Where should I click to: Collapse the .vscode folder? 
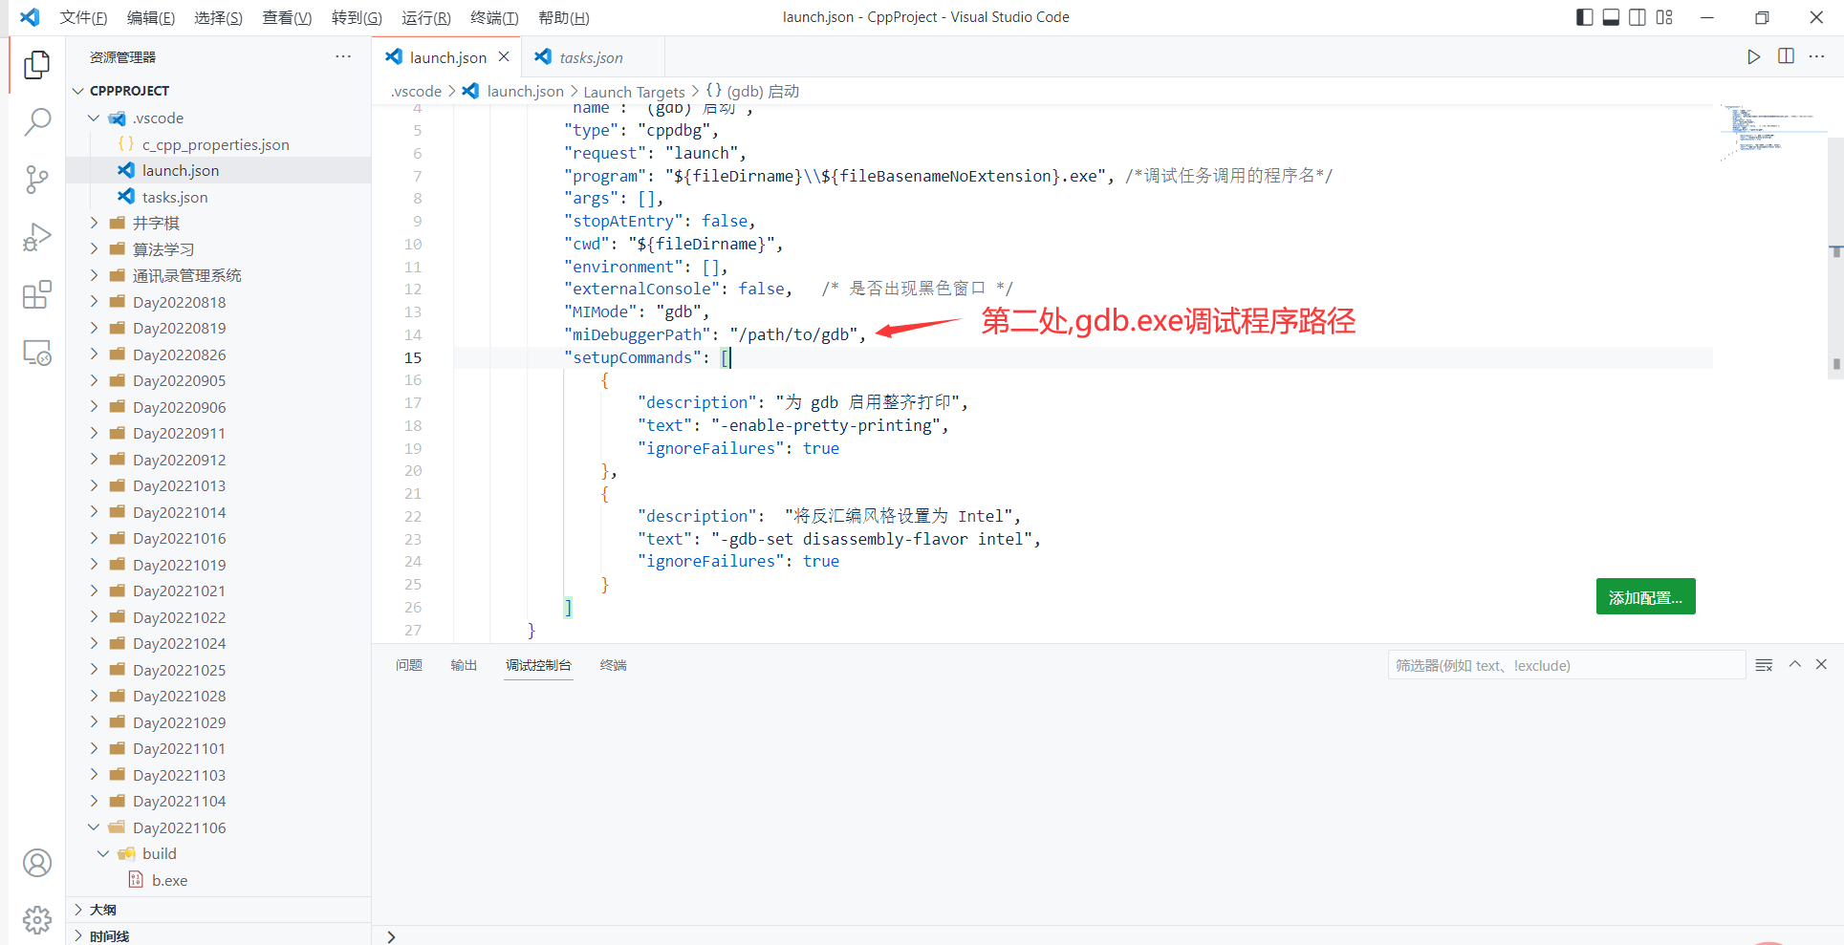[x=94, y=118]
